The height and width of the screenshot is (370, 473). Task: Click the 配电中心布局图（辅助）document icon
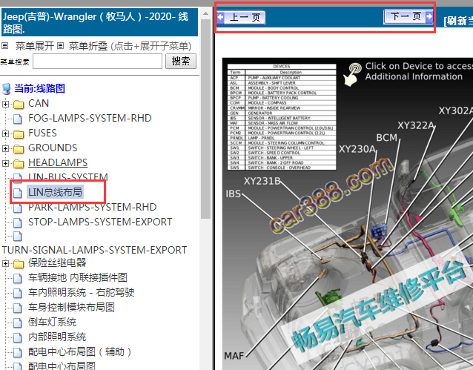(18, 352)
